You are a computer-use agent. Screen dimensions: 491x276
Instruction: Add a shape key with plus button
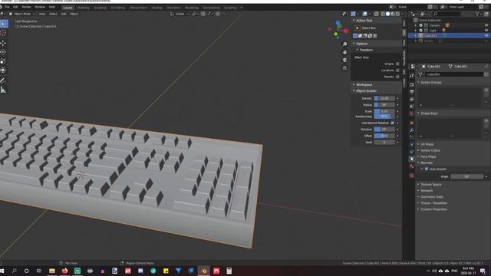click(x=486, y=121)
